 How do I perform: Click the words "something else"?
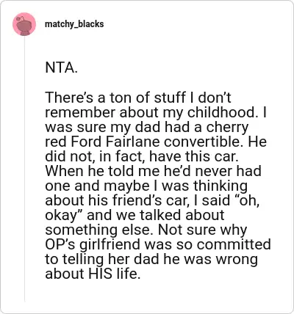[x=99, y=230]
